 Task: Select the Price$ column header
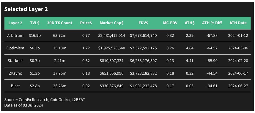(x=86, y=23)
